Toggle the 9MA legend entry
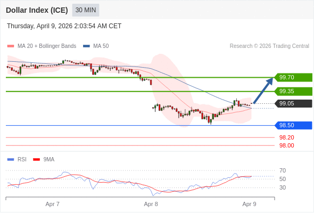 tap(44, 160)
